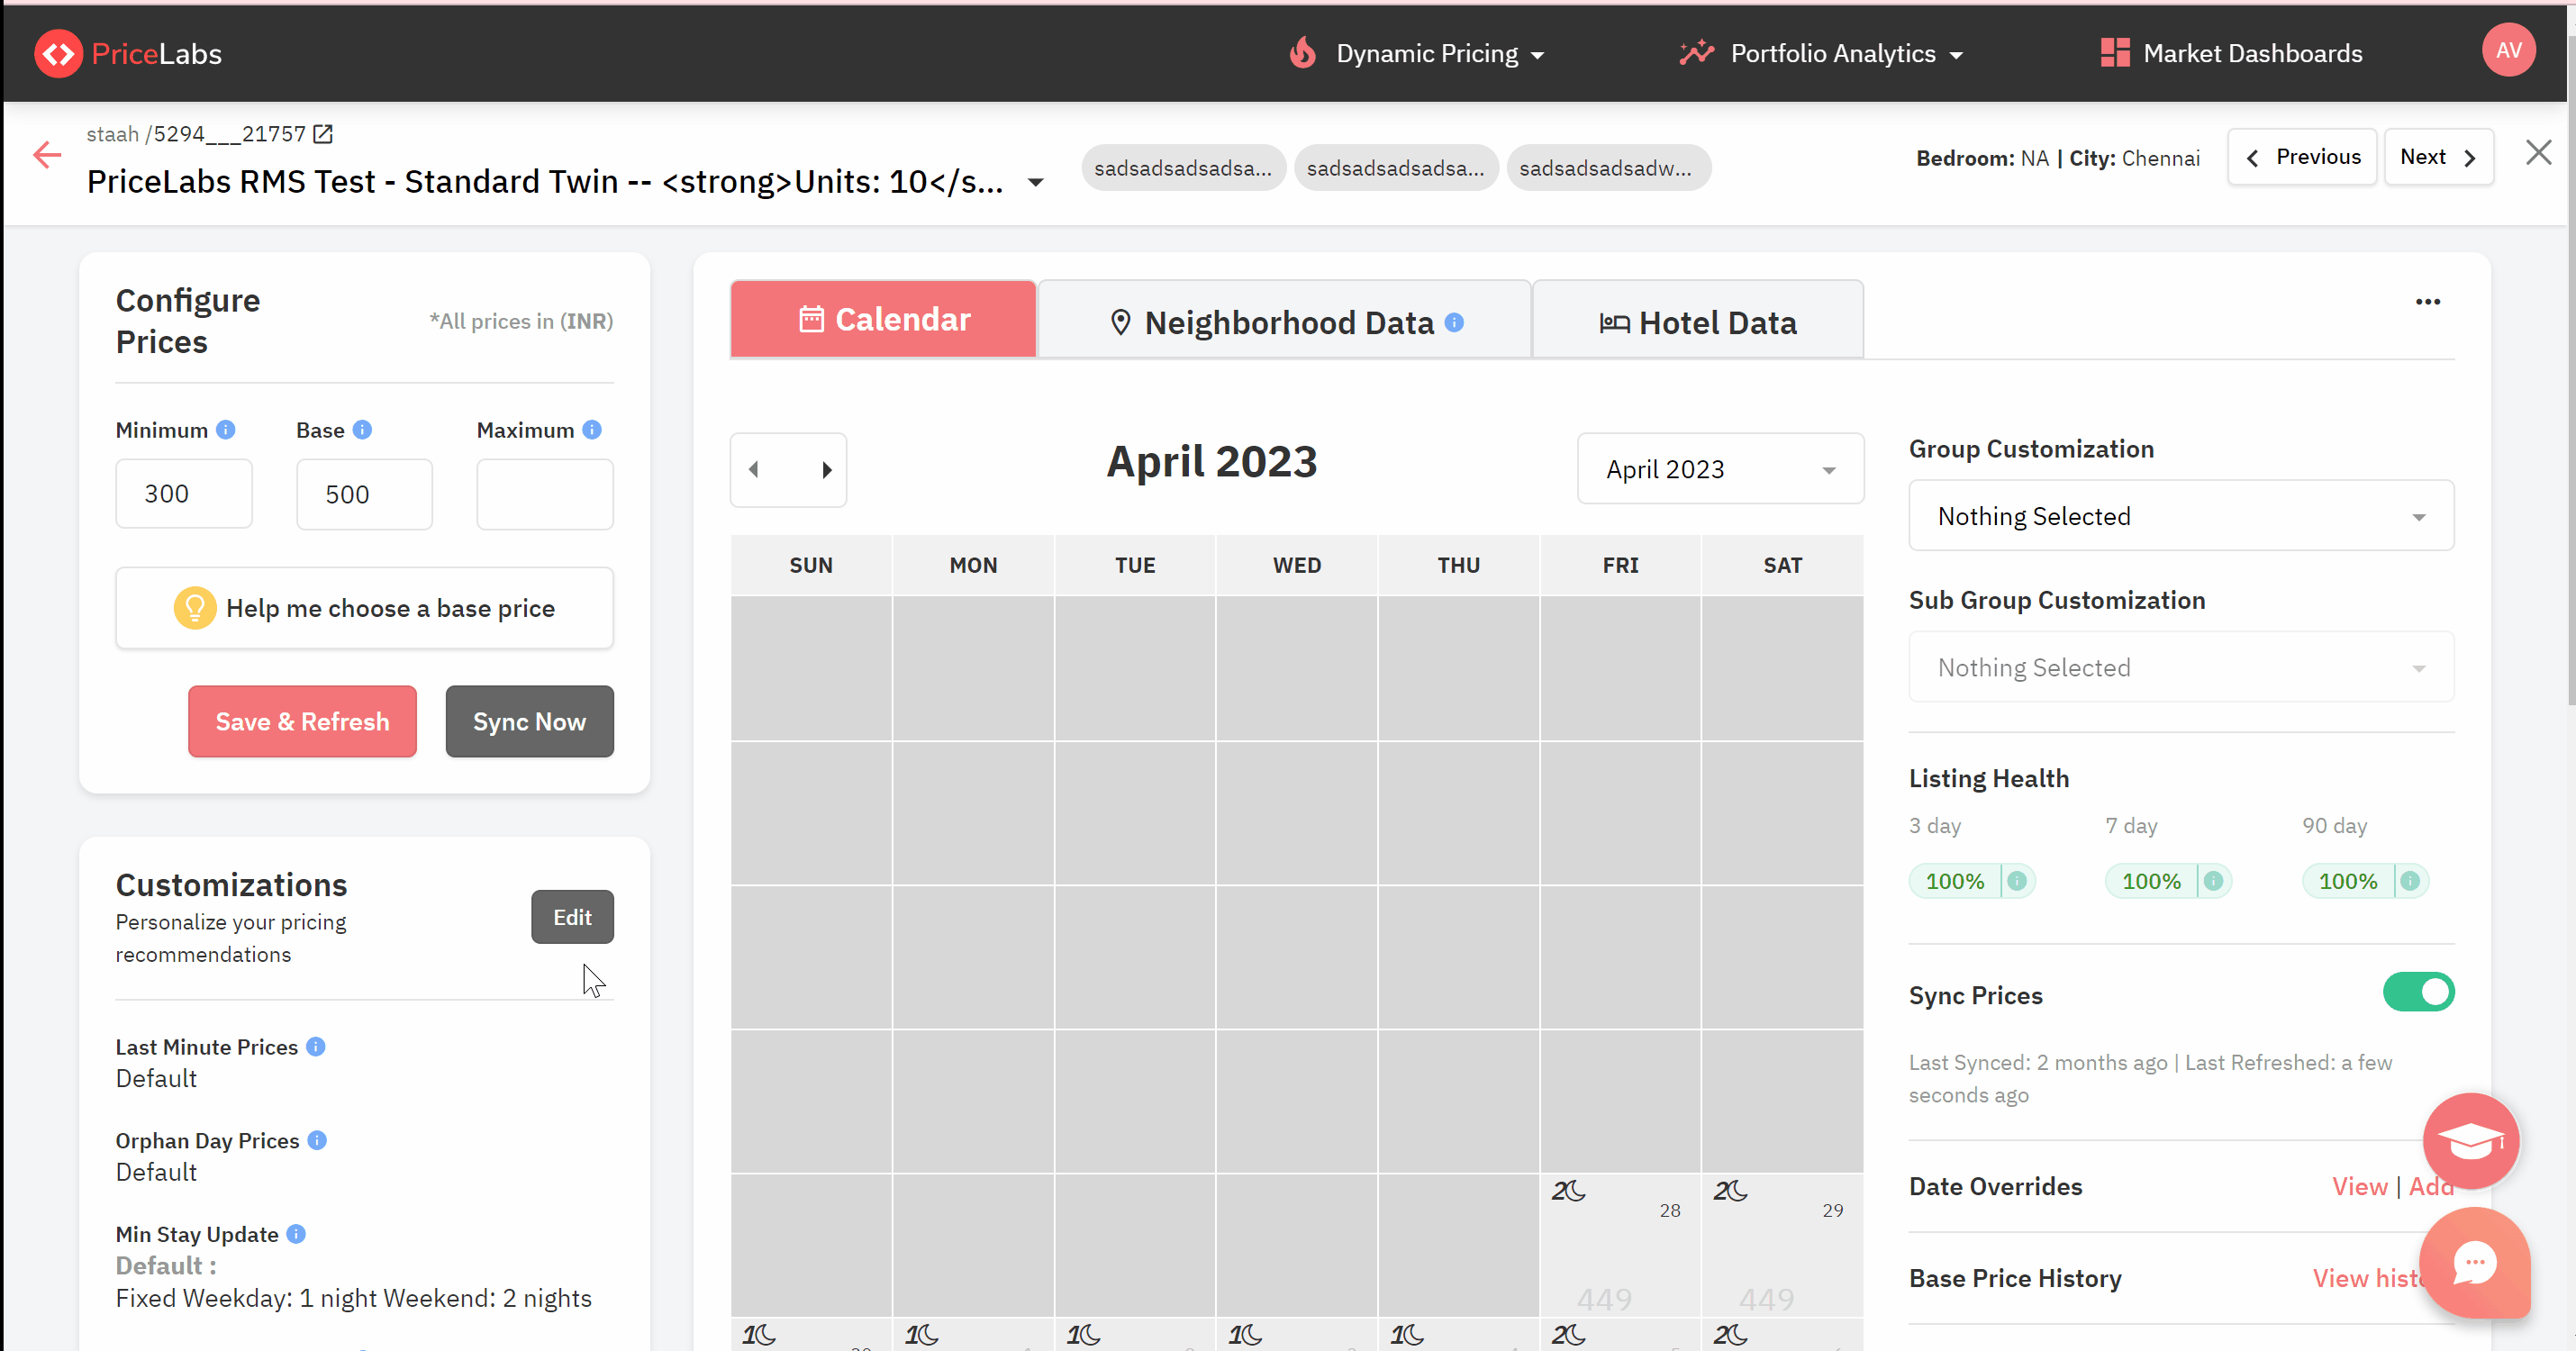Open the Portfolio Analytics menu
Image resolution: width=2576 pixels, height=1351 pixels.
point(1820,53)
